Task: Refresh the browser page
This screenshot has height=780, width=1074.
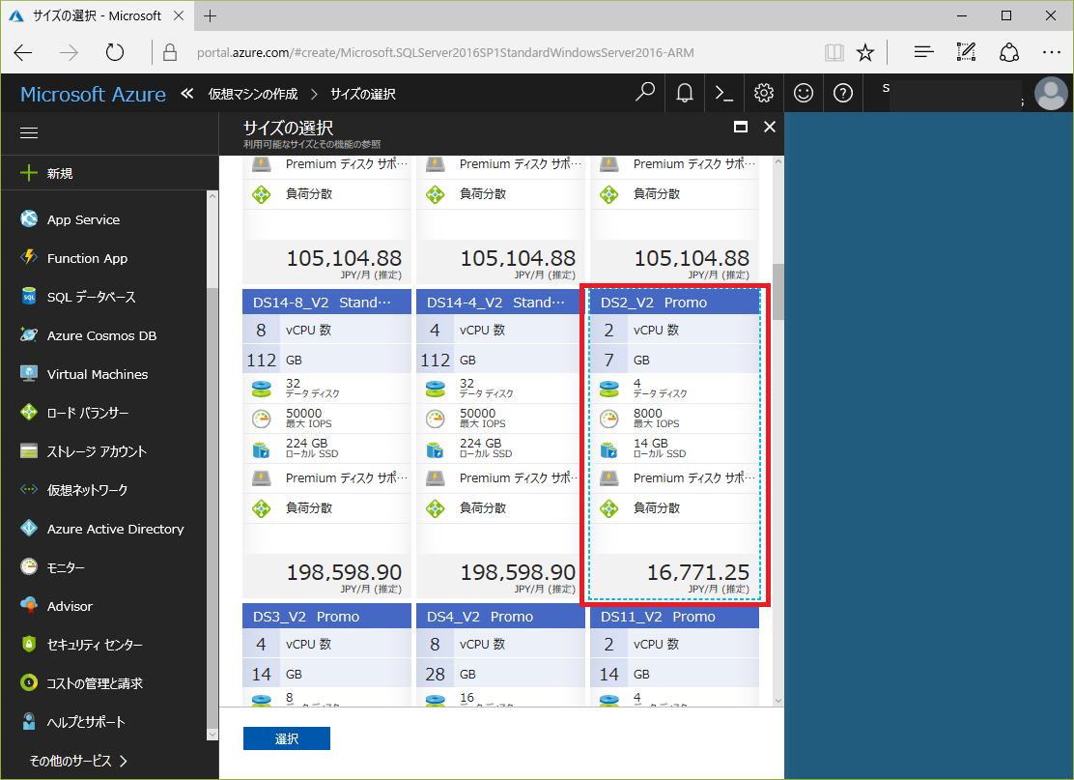Action: click(114, 53)
